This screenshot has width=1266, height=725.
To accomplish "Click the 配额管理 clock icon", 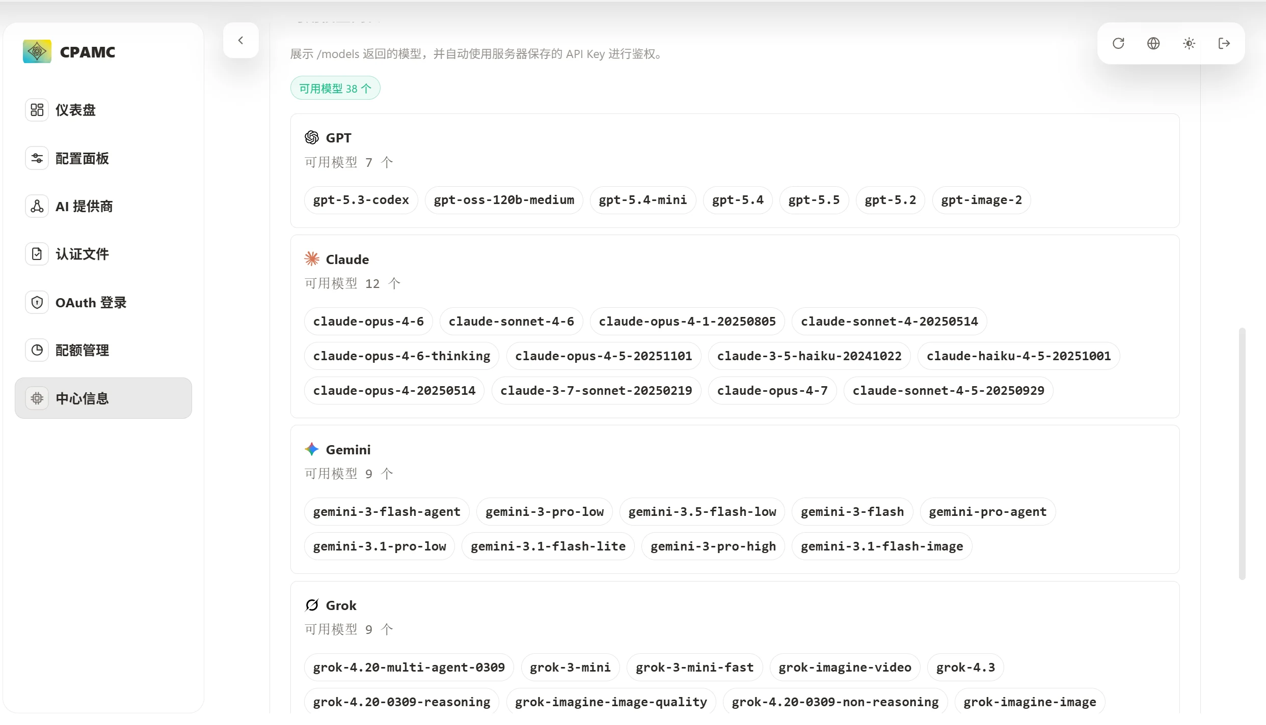I will point(37,350).
